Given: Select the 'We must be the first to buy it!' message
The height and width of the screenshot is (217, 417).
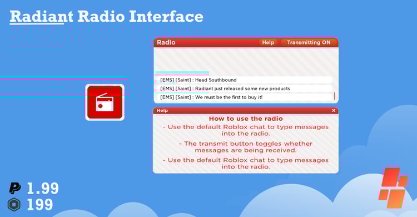Looking at the screenshot, I should [245, 97].
